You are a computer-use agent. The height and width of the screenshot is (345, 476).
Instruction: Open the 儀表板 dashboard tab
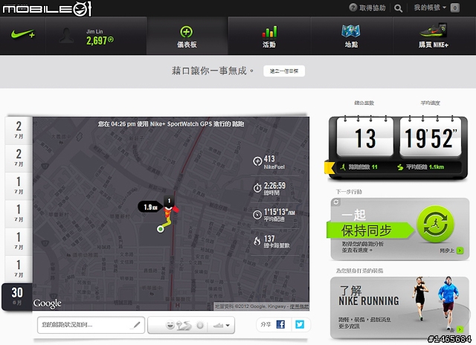[x=187, y=36]
